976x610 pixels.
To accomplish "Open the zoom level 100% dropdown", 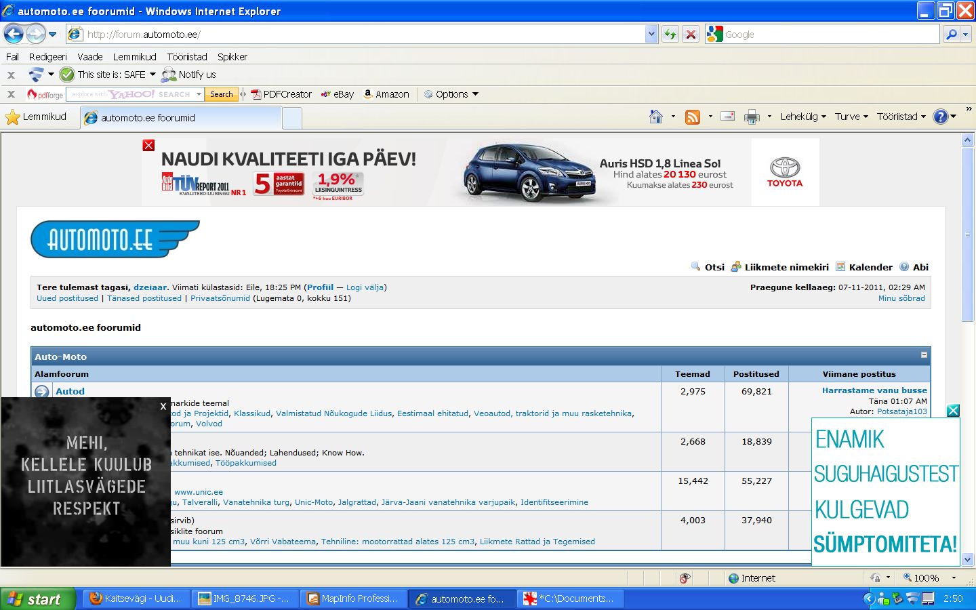I will (954, 578).
